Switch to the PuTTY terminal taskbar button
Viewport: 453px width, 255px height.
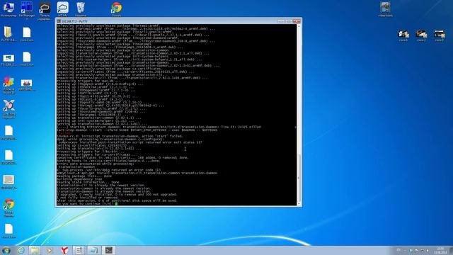tap(108, 250)
